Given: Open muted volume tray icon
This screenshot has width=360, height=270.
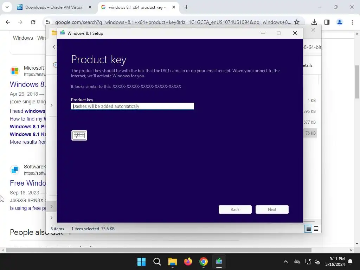Looking at the screenshot, I should [317, 262].
